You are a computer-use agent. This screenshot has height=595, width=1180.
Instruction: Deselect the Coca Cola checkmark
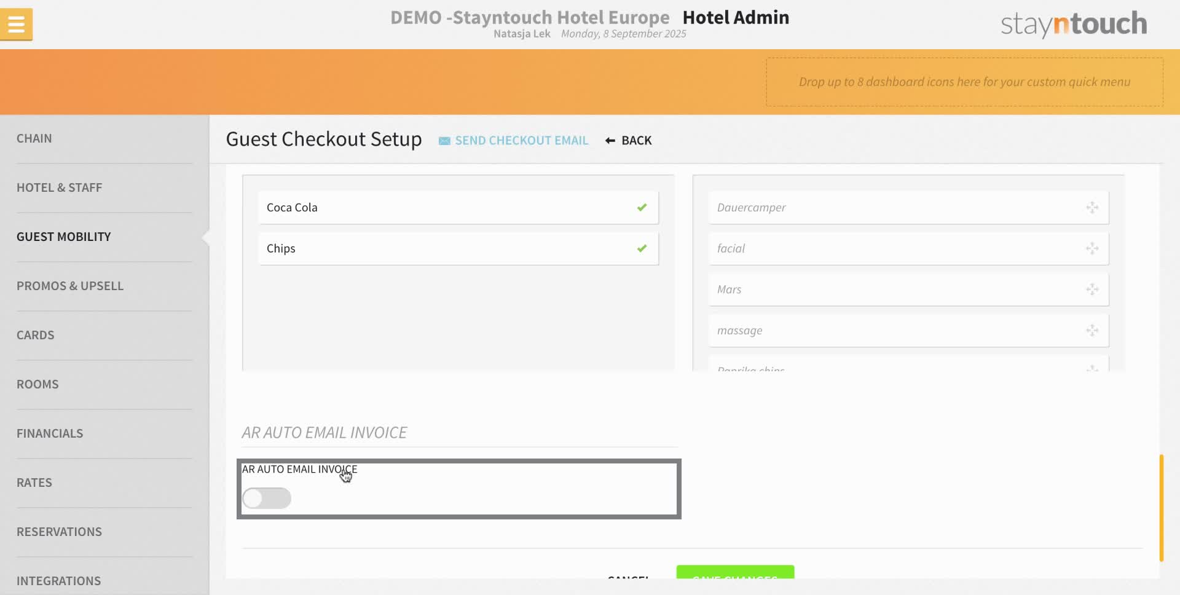[642, 207]
